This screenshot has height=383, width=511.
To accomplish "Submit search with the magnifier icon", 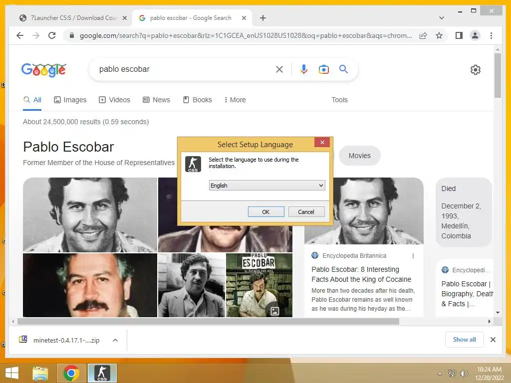I will (343, 69).
